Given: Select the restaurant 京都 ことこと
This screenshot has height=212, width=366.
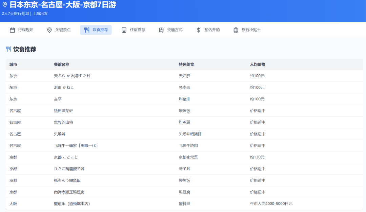Looking at the screenshot, I should (x=66, y=157).
